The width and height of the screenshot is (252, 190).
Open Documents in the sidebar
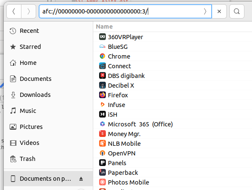pyautogui.click(x=48, y=79)
